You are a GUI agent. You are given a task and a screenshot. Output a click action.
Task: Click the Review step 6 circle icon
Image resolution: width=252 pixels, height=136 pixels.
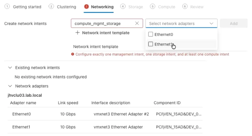click(185, 7)
